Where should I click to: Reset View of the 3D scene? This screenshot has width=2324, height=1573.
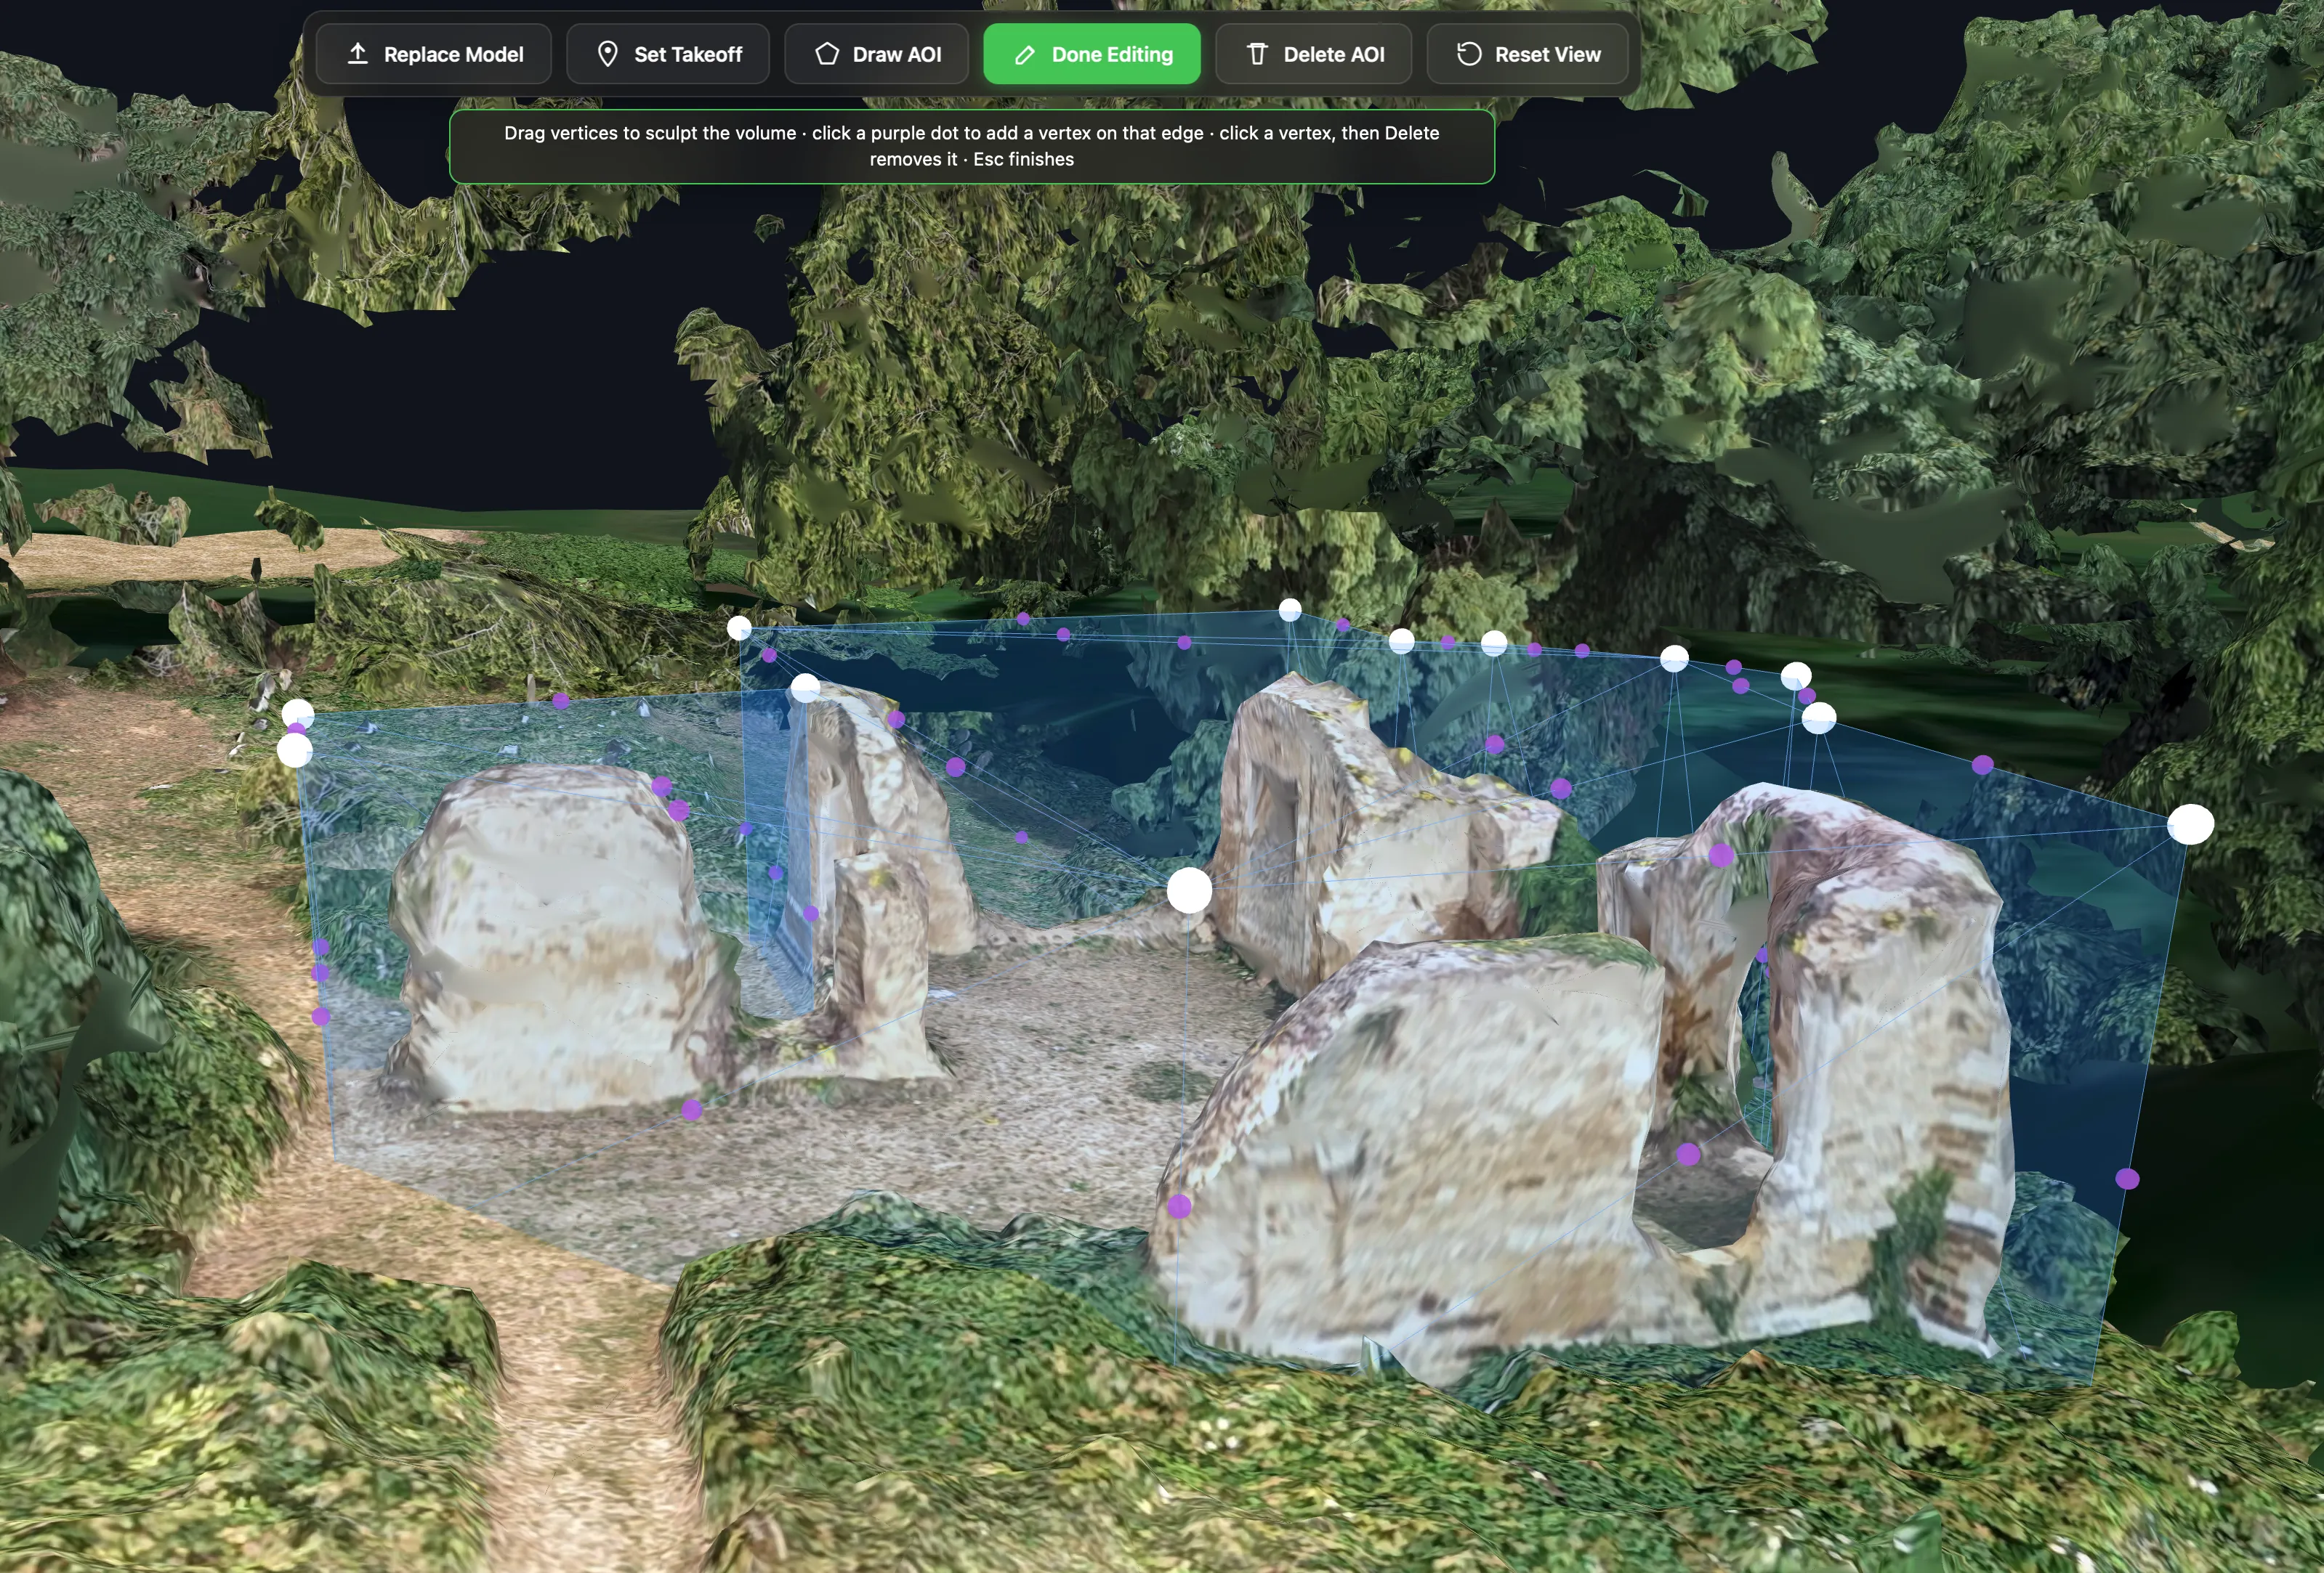pos(1527,54)
